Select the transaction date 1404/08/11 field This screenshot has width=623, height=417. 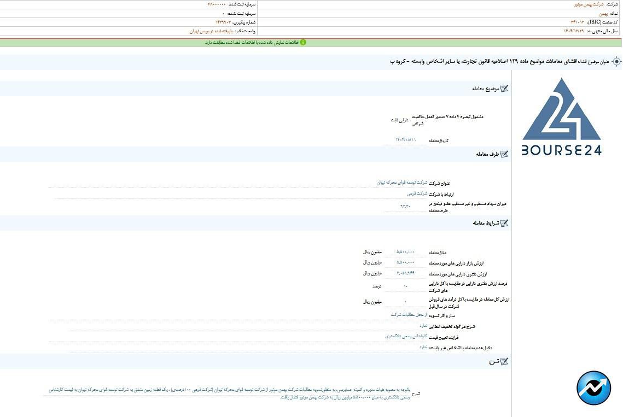[406, 140]
